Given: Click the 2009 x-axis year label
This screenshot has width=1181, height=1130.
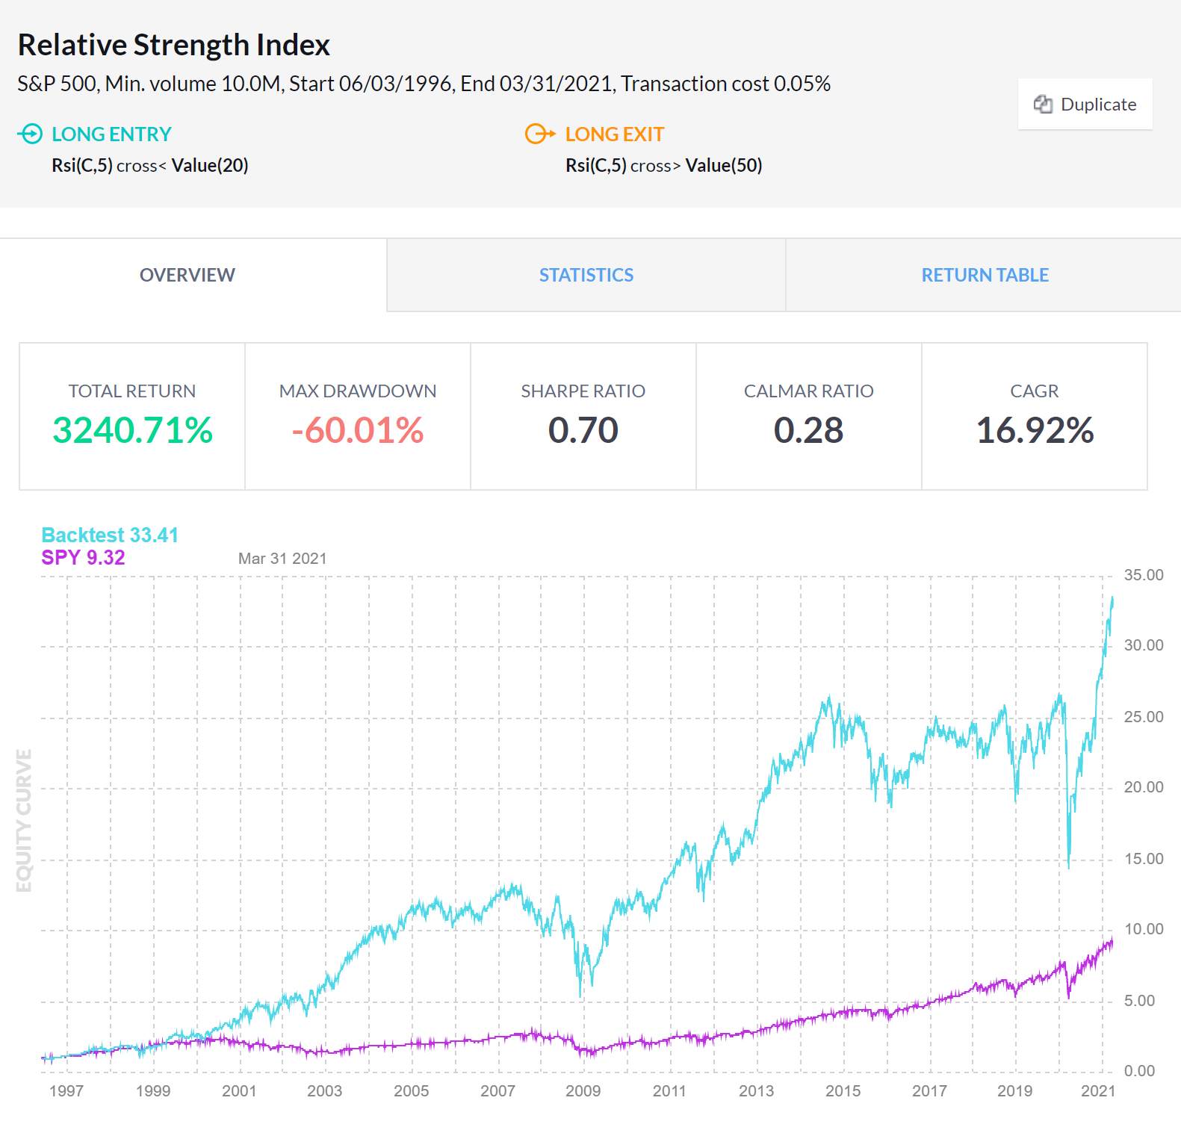Looking at the screenshot, I should (x=583, y=1090).
